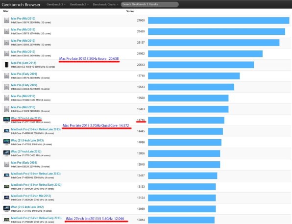Open Mac Pro (Mid 2012) link scoring 26450
Viewport: 292px width, 224px height.
pyautogui.click(x=23, y=29)
